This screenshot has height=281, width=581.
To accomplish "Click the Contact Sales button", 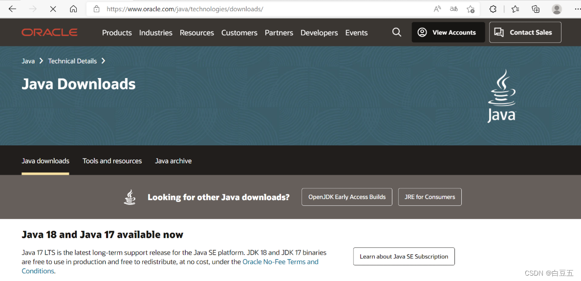I will (525, 32).
